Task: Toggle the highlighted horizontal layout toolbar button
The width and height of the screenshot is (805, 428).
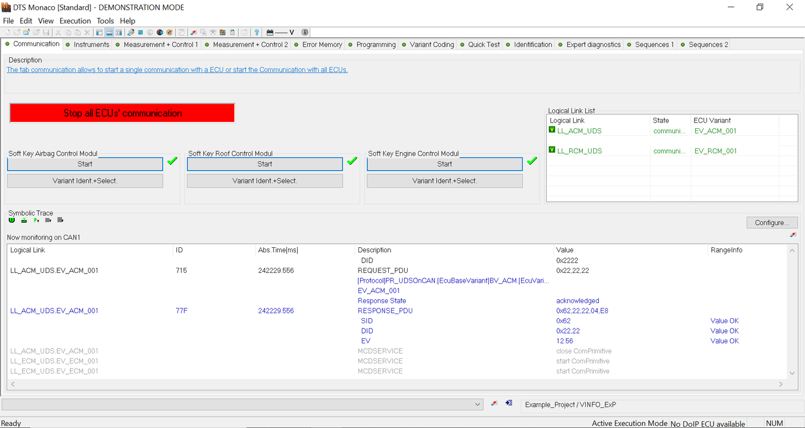Action: [x=109, y=33]
